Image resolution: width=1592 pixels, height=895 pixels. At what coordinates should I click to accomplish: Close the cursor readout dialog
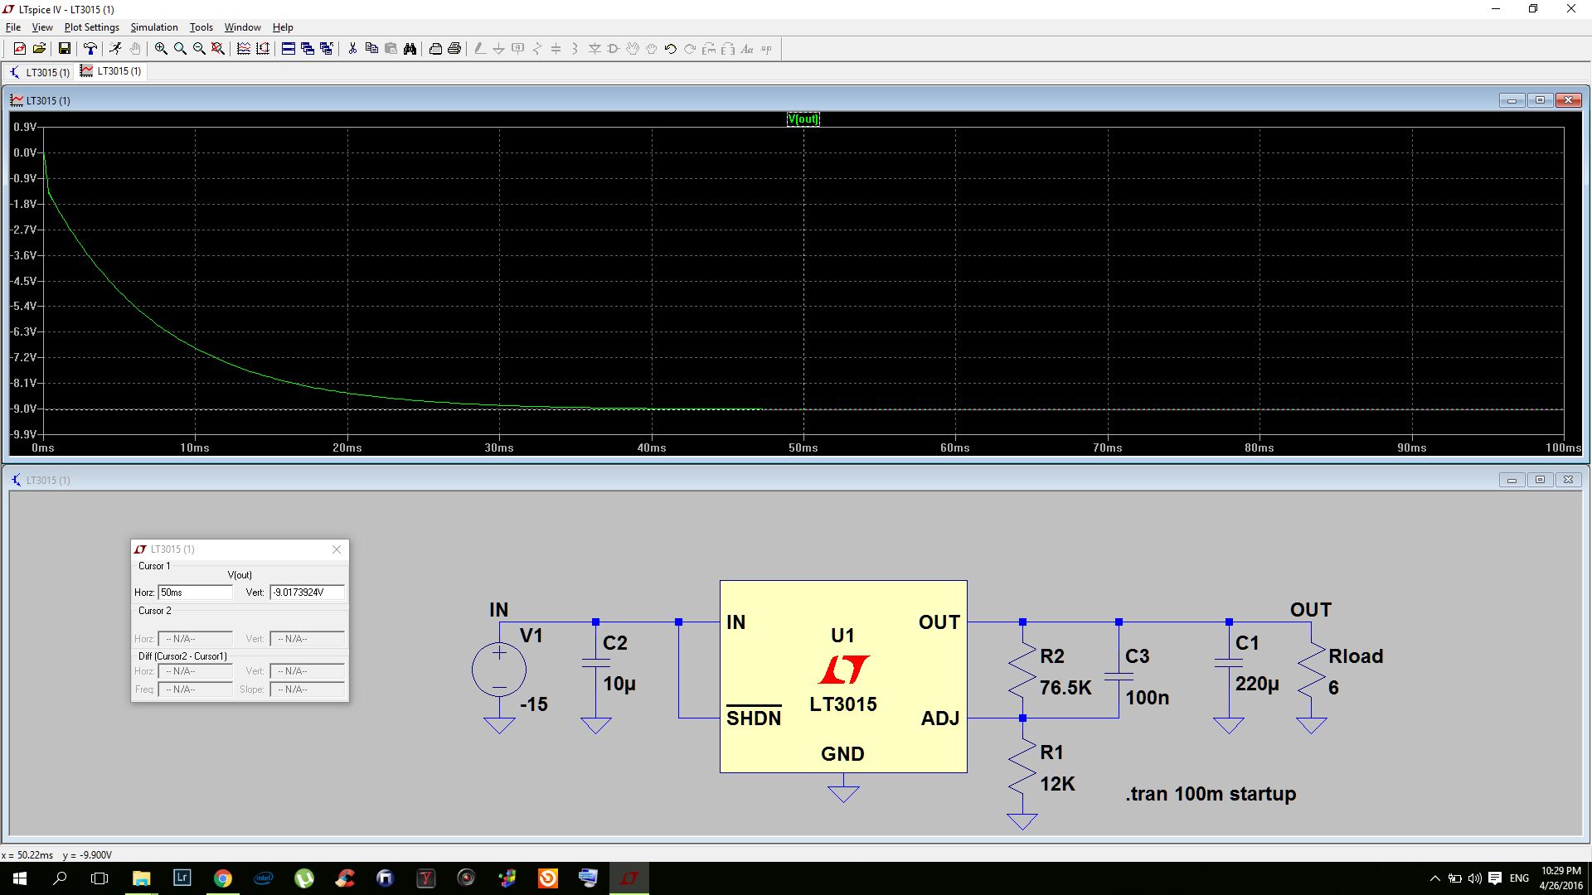(337, 549)
